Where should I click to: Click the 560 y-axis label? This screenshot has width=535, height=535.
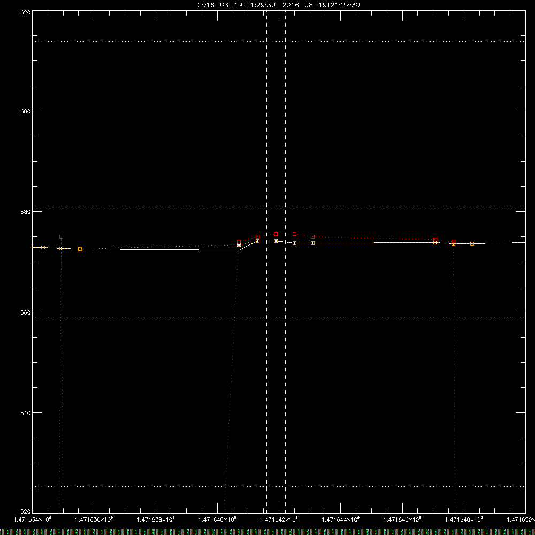[x=26, y=312]
